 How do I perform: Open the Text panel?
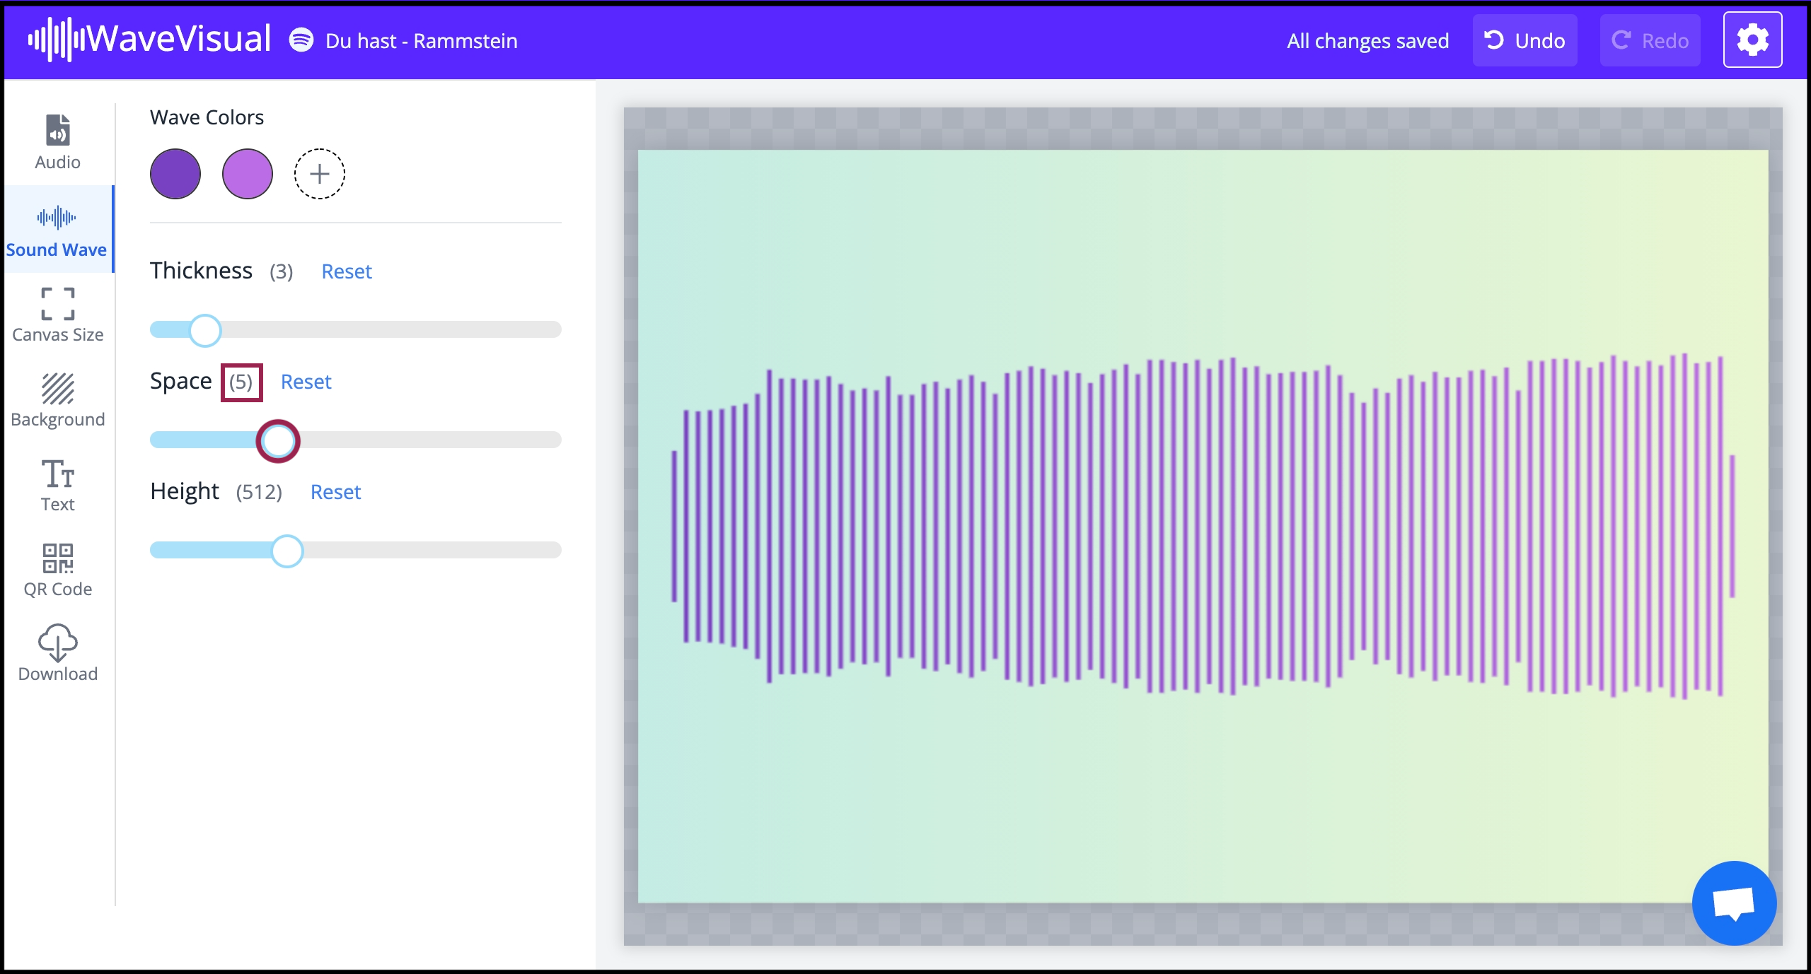point(57,484)
